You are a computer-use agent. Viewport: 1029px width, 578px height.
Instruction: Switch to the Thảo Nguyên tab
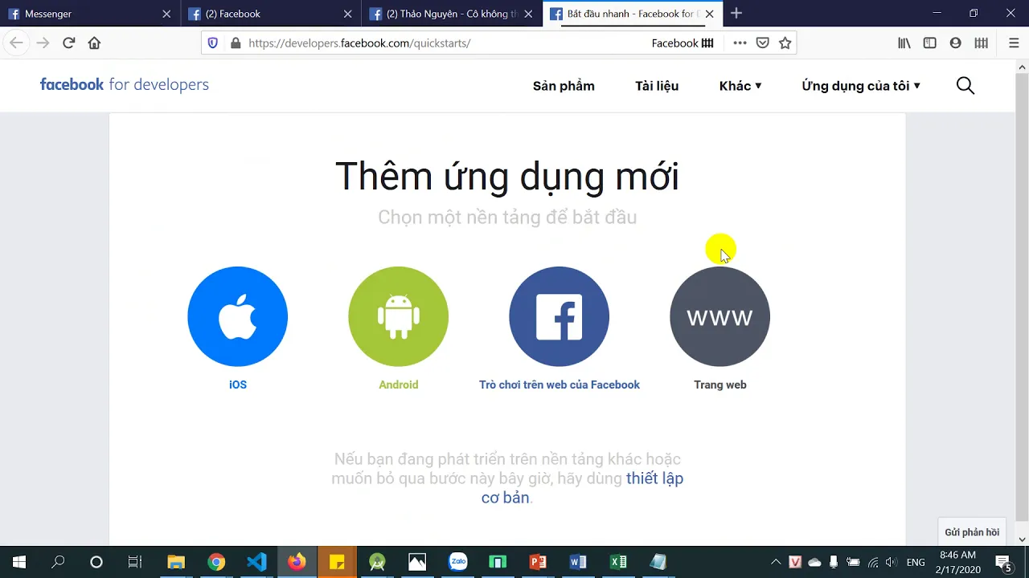click(x=452, y=14)
